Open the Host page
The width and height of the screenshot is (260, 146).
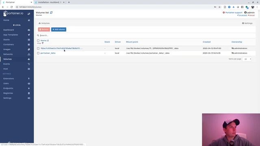point(5,69)
